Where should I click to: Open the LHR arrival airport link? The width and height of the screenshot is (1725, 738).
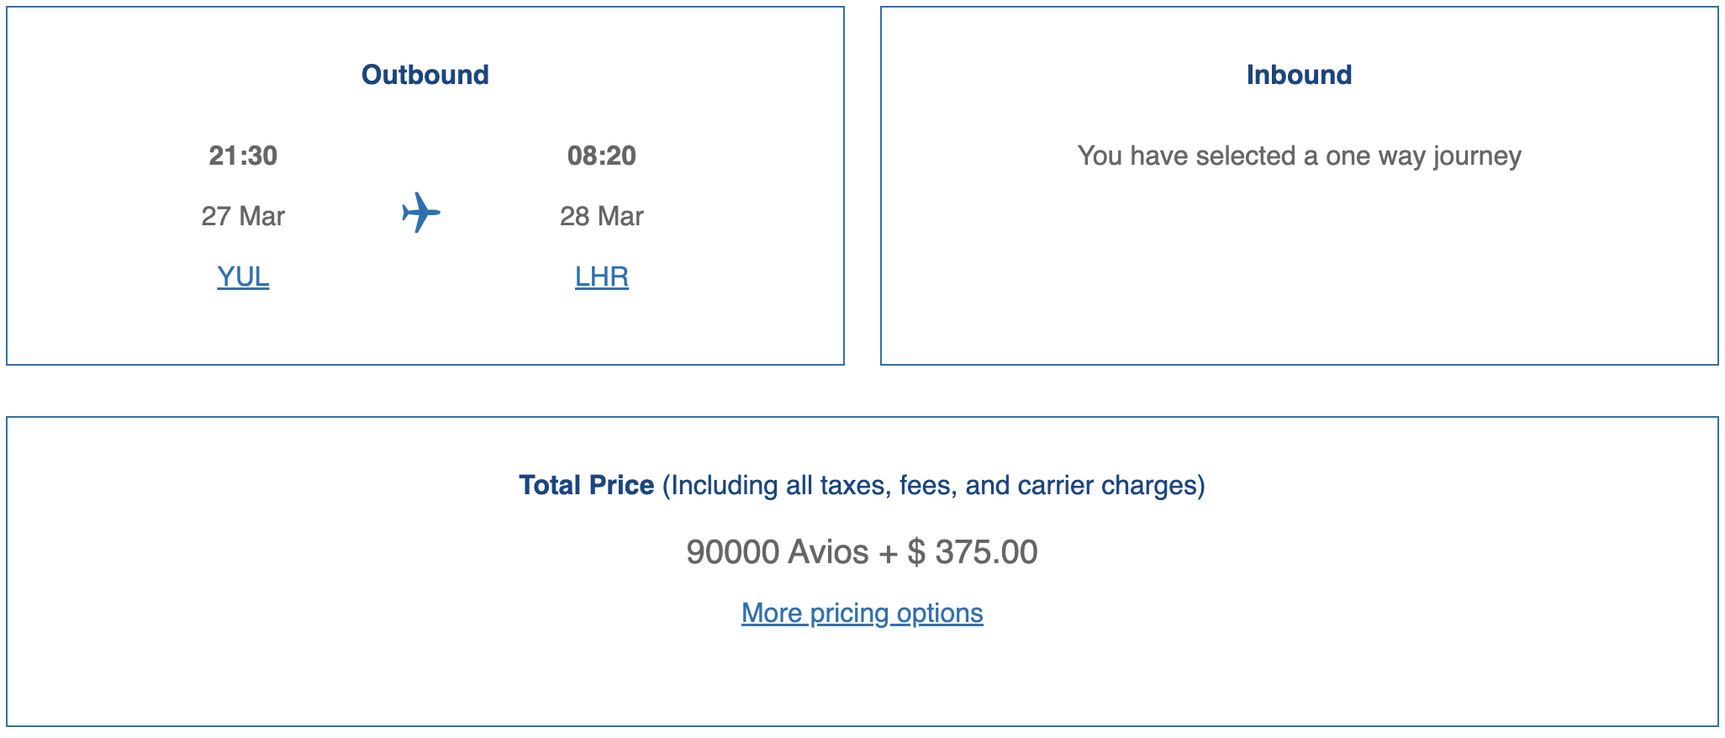click(601, 277)
